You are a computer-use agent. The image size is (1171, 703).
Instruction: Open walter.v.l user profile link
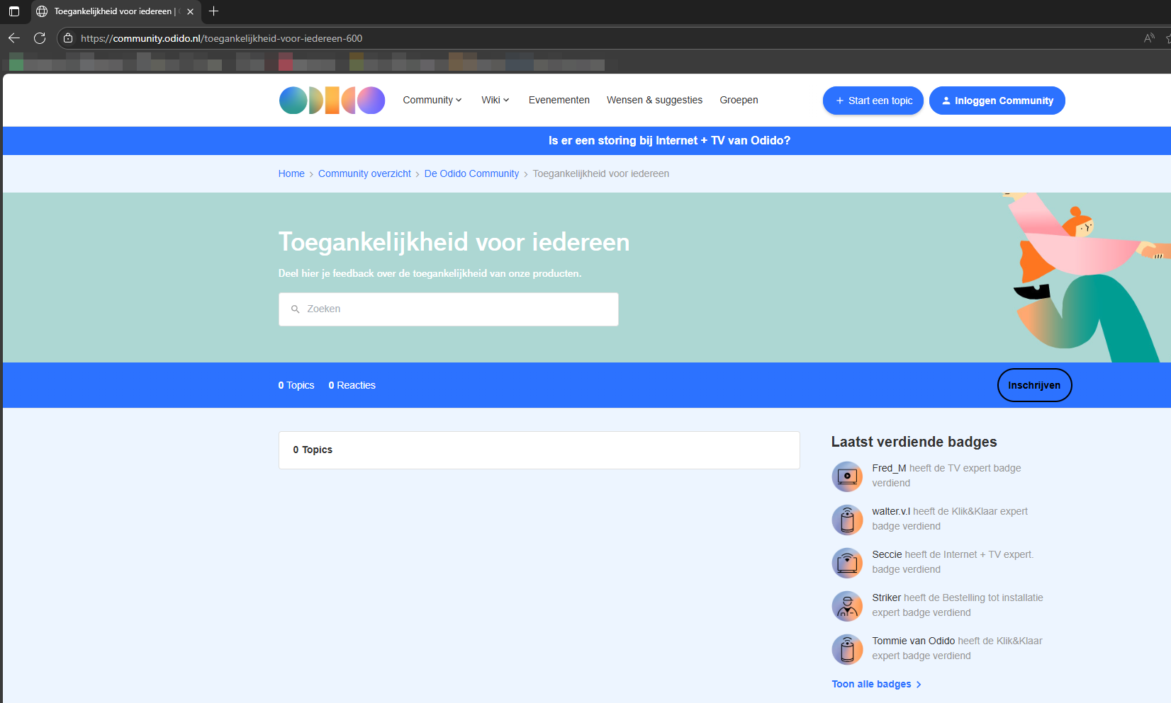tap(891, 511)
